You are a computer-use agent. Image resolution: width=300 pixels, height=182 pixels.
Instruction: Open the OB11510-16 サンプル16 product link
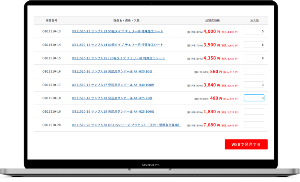pos(112,72)
